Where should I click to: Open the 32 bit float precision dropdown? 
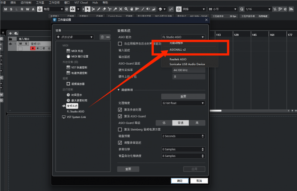tap(183, 103)
